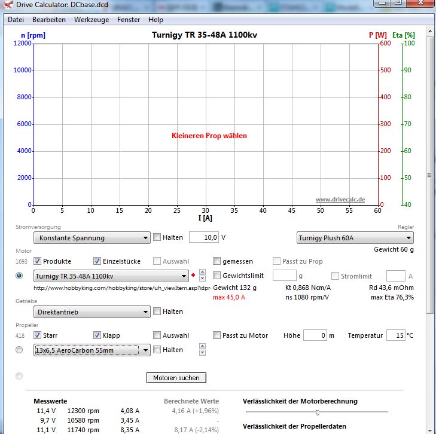
Task: Click the Kleineren Prop wählen warning message
Action: pos(209,136)
